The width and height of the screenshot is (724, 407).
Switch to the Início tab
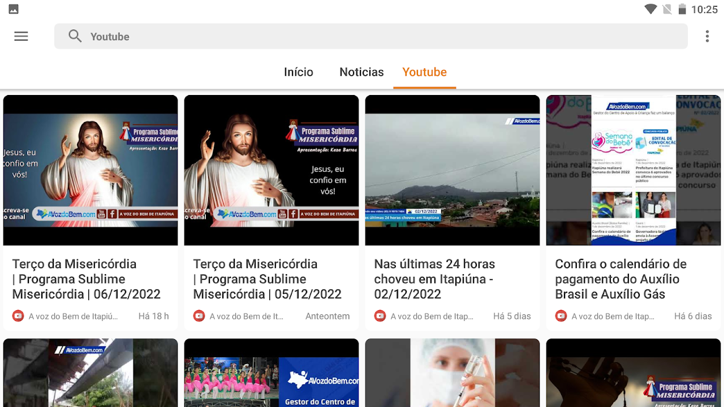298,72
